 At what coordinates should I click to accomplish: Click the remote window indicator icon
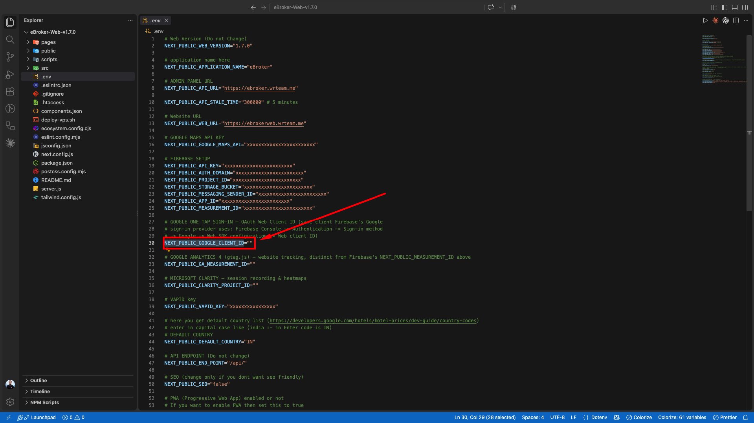[9, 418]
